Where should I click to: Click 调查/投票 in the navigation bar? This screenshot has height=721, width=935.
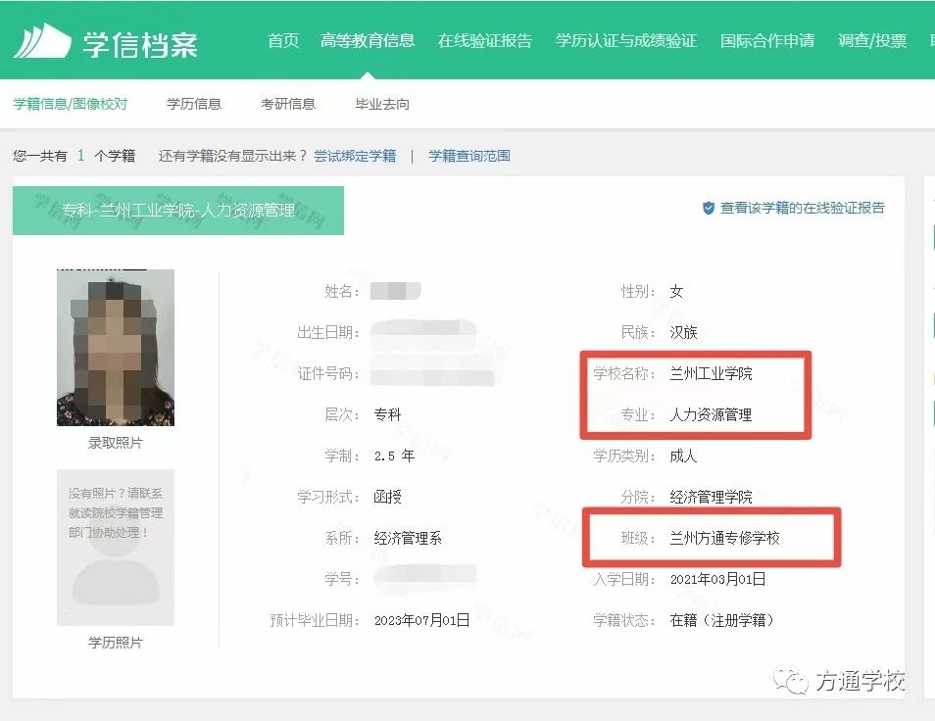pos(872,41)
